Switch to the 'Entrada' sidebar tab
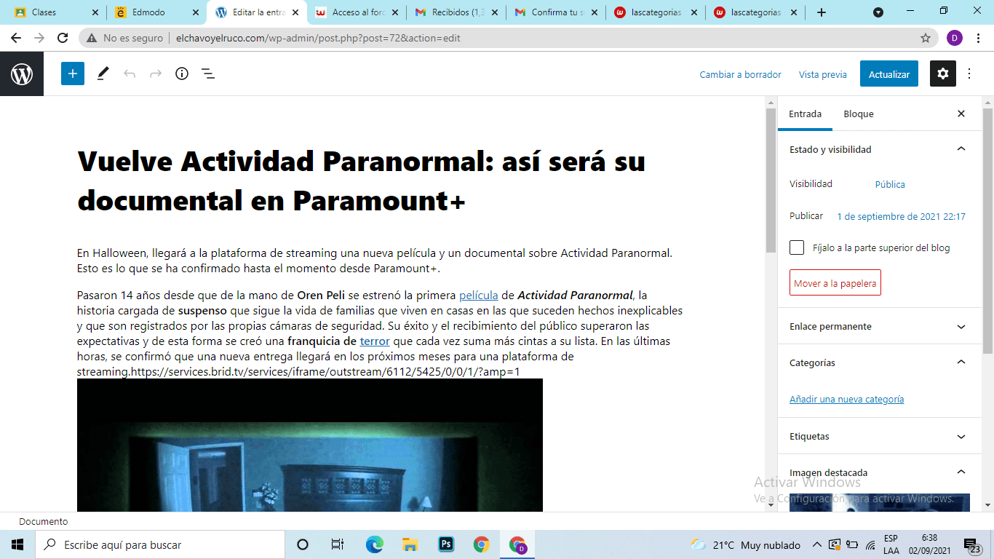Image resolution: width=994 pixels, height=559 pixels. [x=806, y=114]
